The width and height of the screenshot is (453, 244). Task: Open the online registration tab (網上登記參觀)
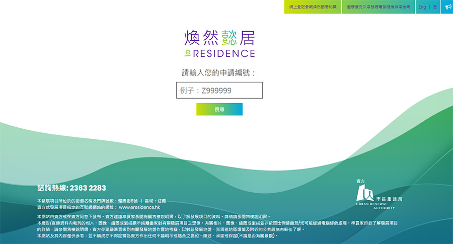click(313, 7)
